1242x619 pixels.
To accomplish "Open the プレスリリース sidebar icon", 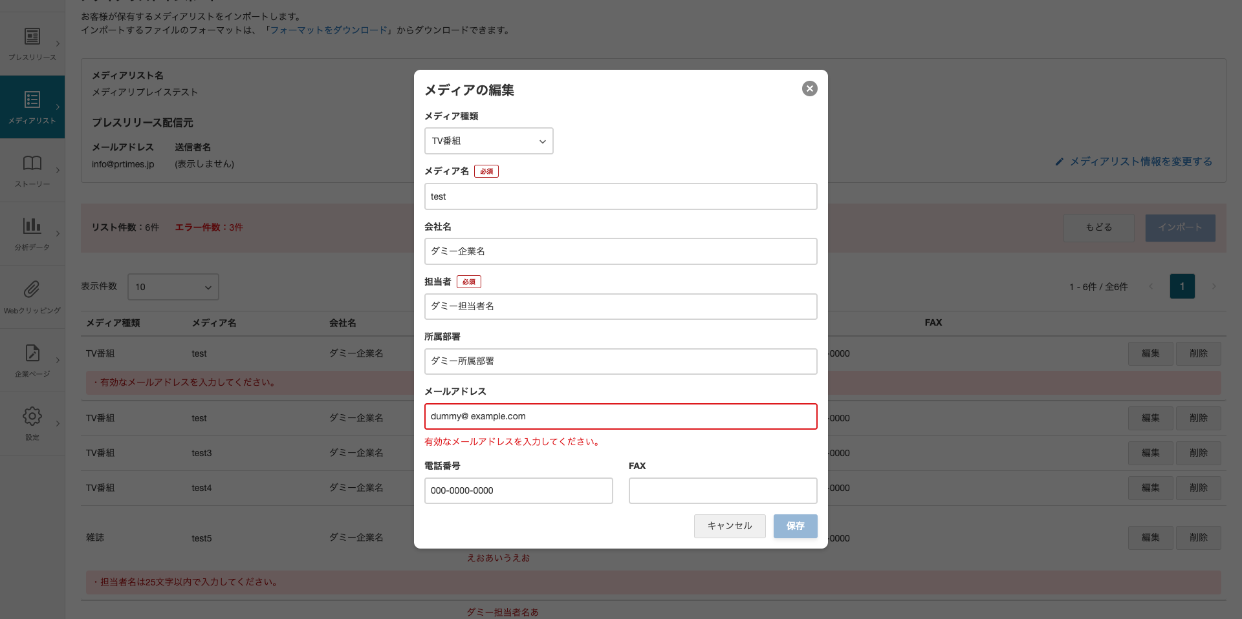I will tap(32, 36).
